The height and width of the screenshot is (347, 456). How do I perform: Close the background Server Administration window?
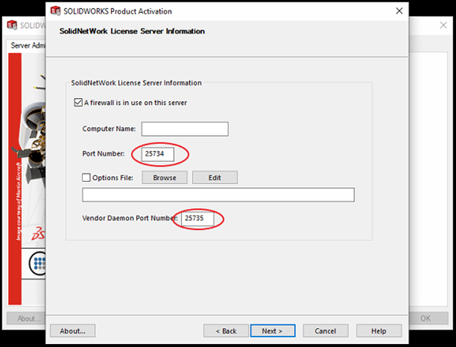click(442, 24)
